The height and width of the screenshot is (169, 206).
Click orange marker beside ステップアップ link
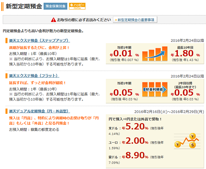coord(7,40)
